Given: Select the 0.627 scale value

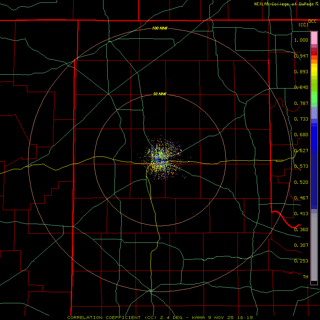Looking at the screenshot, I should 301,151.
